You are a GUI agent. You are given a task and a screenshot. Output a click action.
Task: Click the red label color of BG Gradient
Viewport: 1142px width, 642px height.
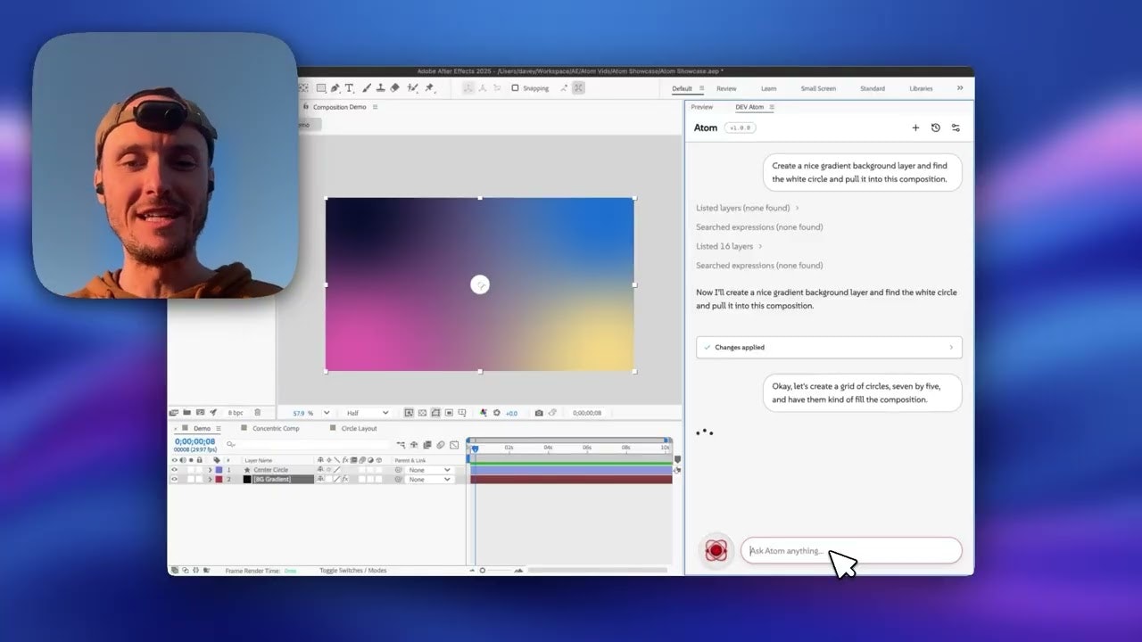[219, 480]
